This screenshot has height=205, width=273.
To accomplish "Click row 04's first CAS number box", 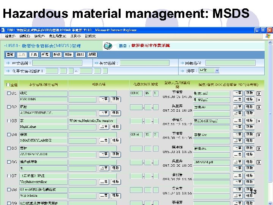I will (136, 134).
